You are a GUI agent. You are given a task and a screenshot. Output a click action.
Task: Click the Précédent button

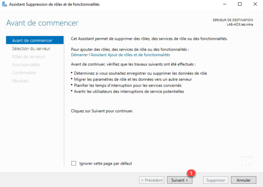point(152,180)
